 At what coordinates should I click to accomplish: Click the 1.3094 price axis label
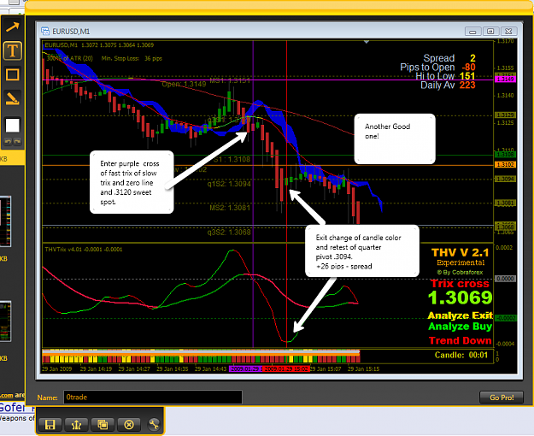tap(506, 179)
